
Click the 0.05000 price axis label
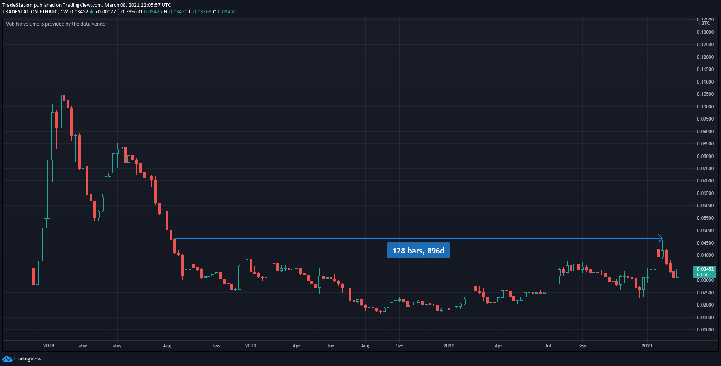(x=705, y=230)
